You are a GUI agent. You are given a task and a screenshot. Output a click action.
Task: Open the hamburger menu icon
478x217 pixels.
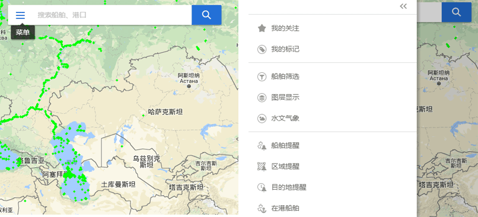[20, 15]
